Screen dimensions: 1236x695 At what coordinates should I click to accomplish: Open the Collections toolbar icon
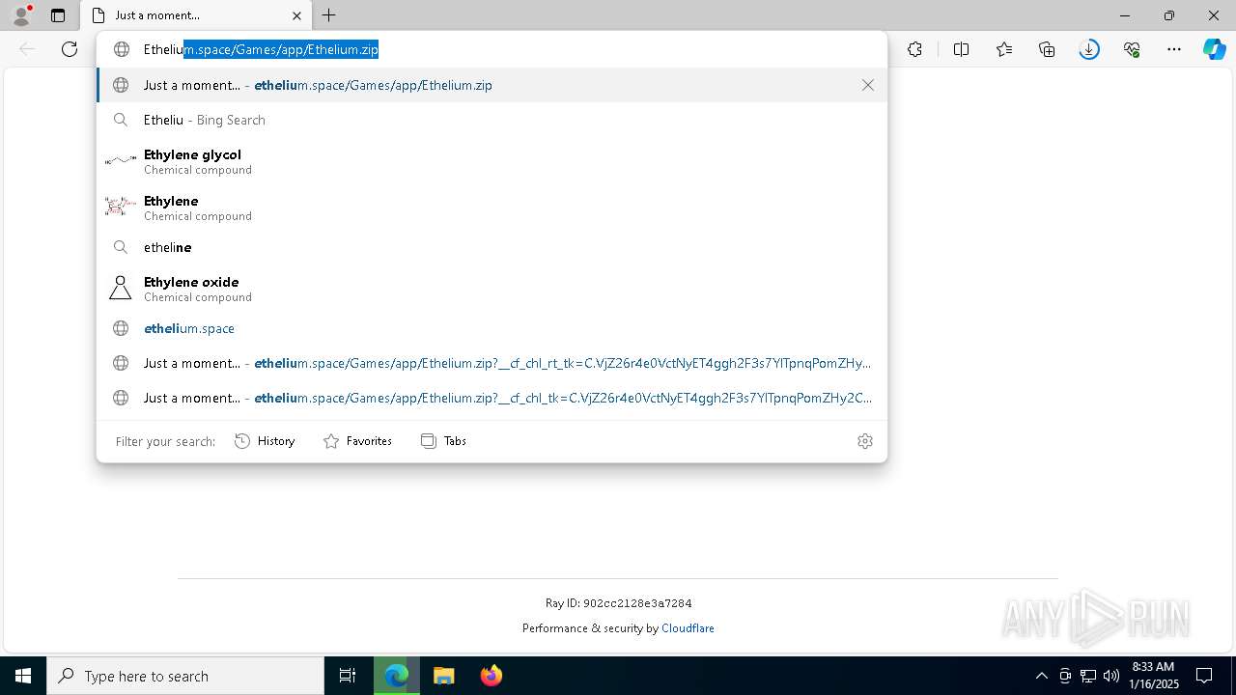tap(1047, 49)
